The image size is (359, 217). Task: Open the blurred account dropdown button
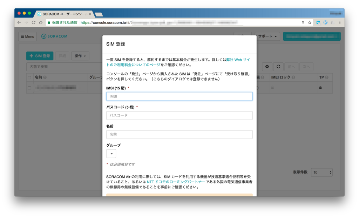pyautogui.click(x=312, y=36)
